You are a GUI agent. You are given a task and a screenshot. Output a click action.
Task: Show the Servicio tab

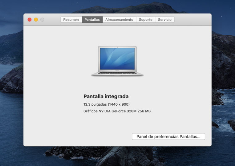coord(165,20)
